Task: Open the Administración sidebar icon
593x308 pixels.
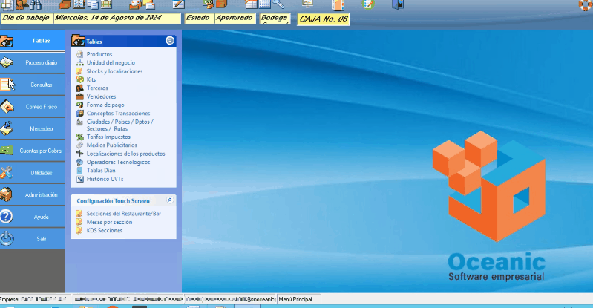Action: click(7, 194)
